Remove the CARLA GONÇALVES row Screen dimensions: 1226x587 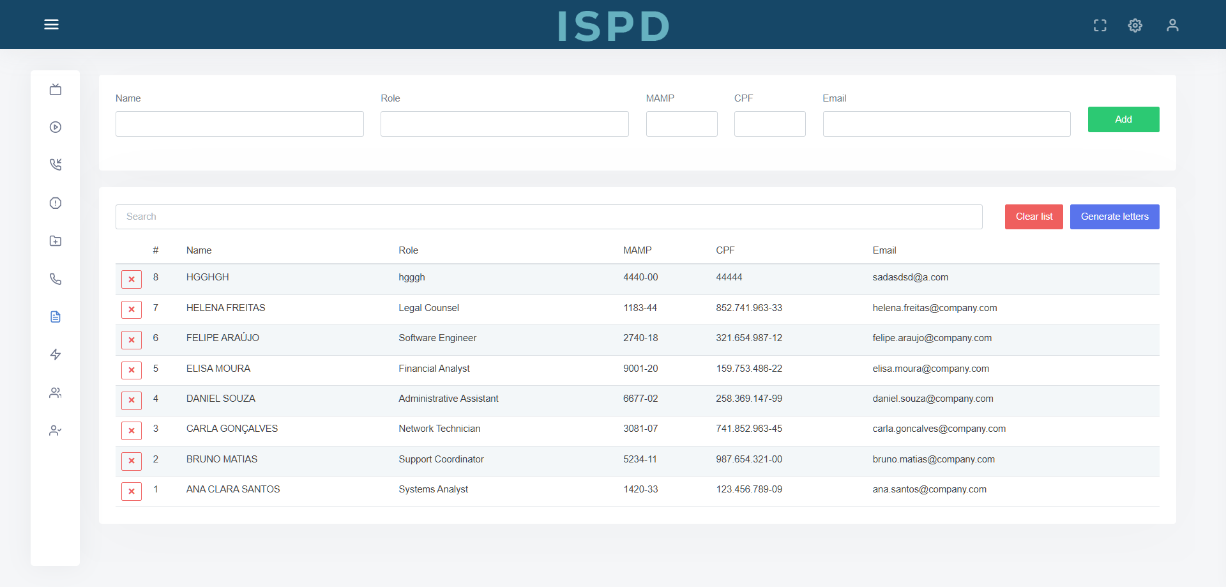point(132,431)
